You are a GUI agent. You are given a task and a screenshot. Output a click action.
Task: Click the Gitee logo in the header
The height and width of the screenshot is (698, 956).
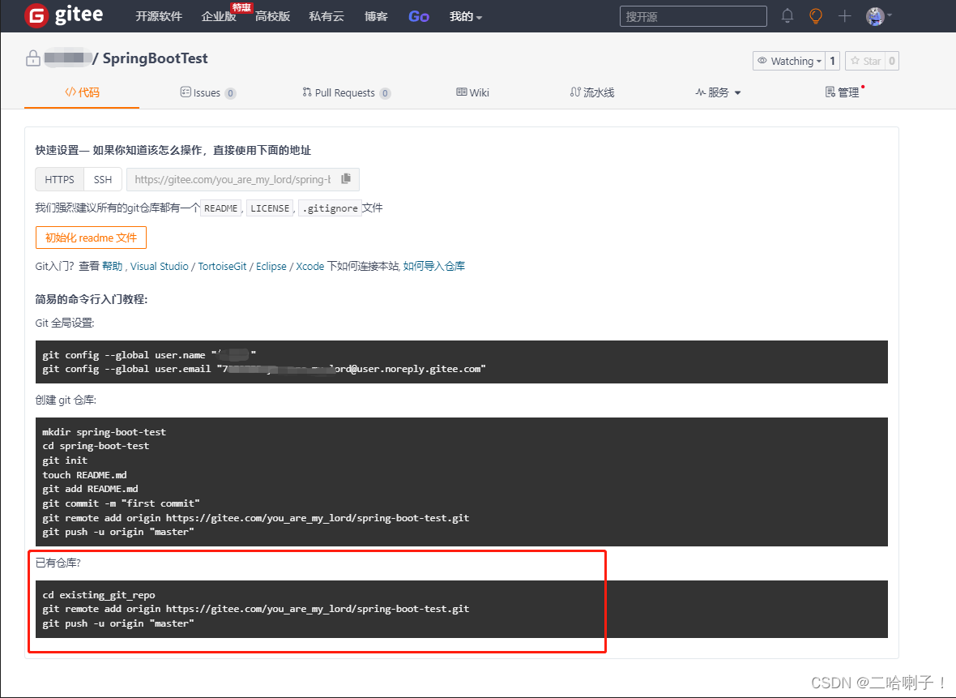pyautogui.click(x=63, y=15)
